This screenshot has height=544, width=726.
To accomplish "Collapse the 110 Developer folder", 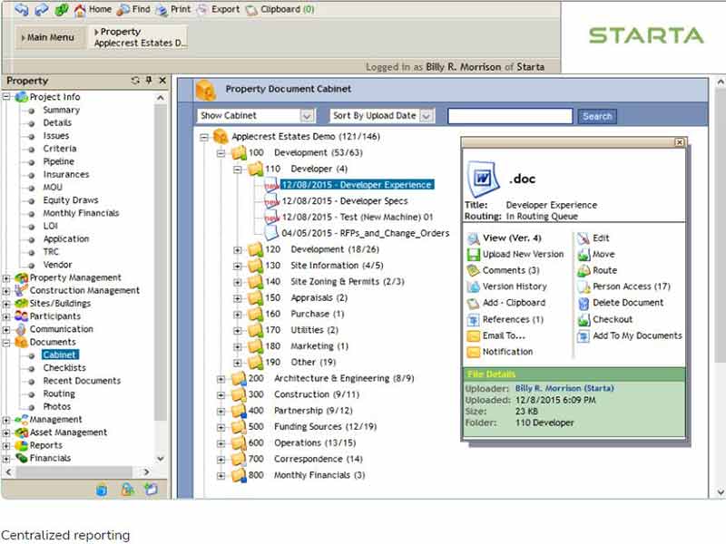I will (238, 169).
